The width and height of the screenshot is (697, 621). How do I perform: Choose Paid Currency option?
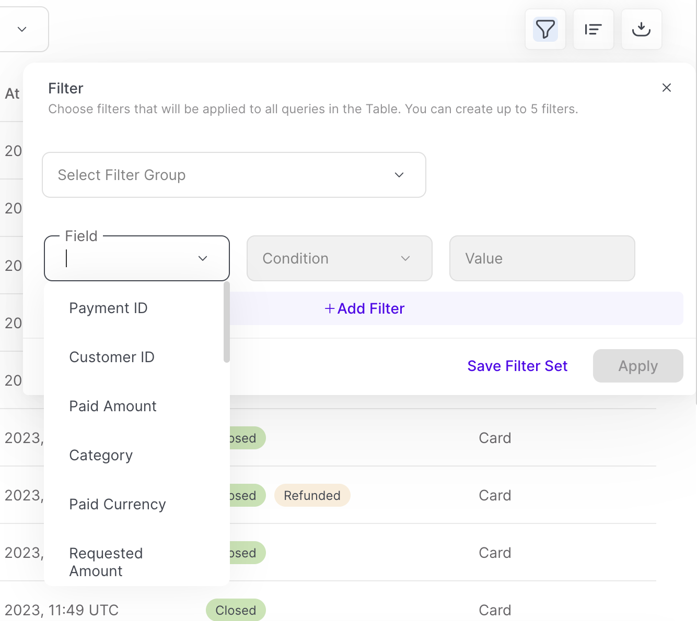[x=118, y=504]
